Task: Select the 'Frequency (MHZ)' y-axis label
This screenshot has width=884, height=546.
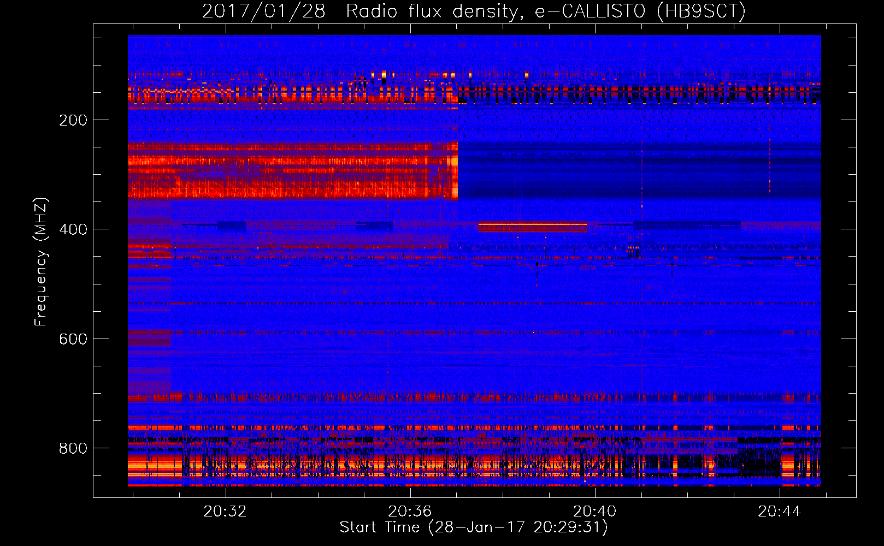Action: (x=41, y=262)
